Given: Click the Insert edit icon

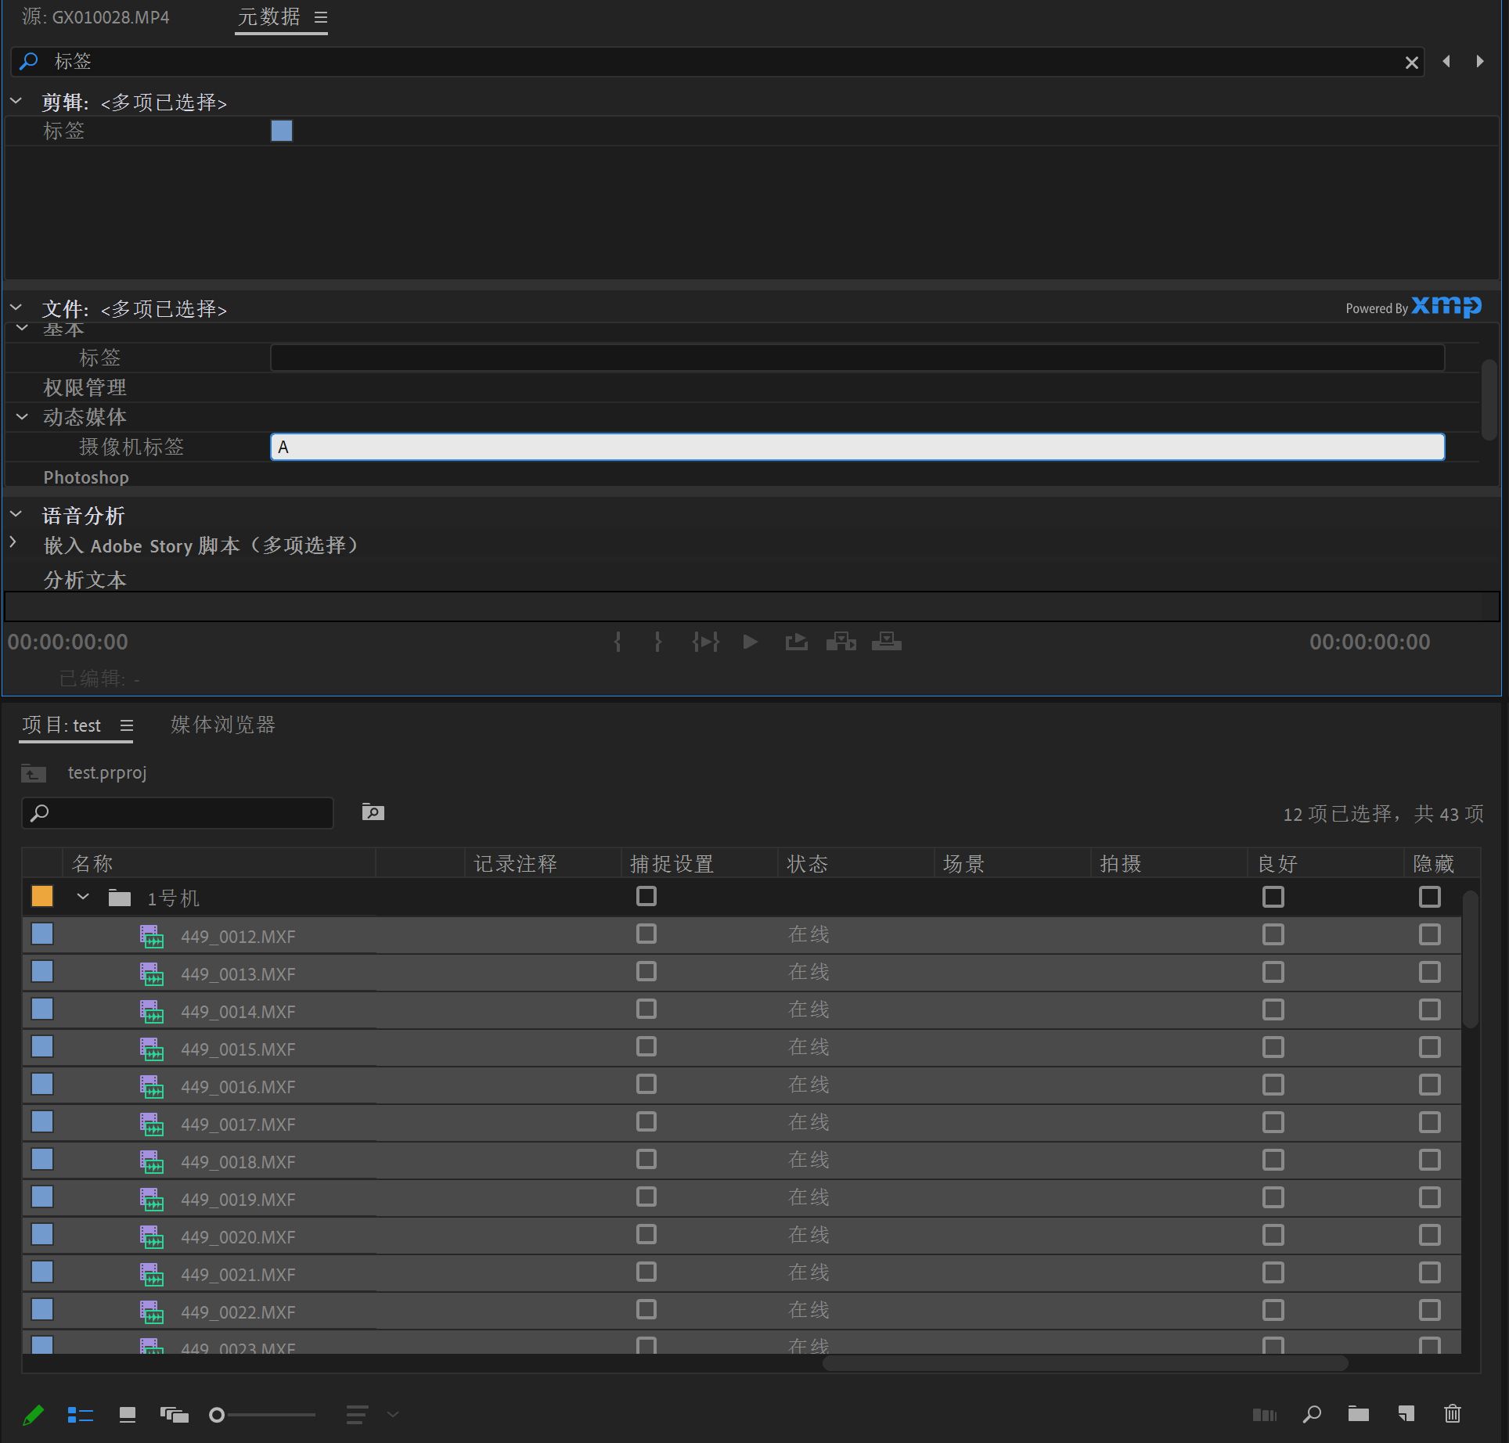Looking at the screenshot, I should click(x=841, y=642).
